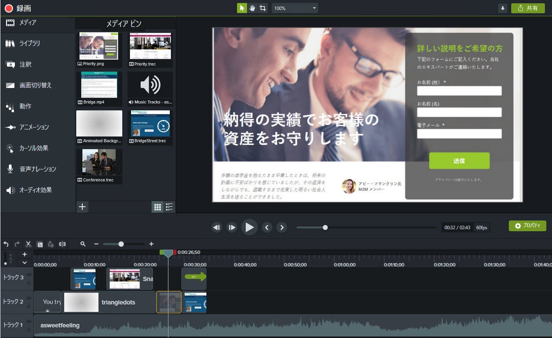Toggle the lock of トラック 3
Screen dimensions: 552x338
[x=29, y=282]
